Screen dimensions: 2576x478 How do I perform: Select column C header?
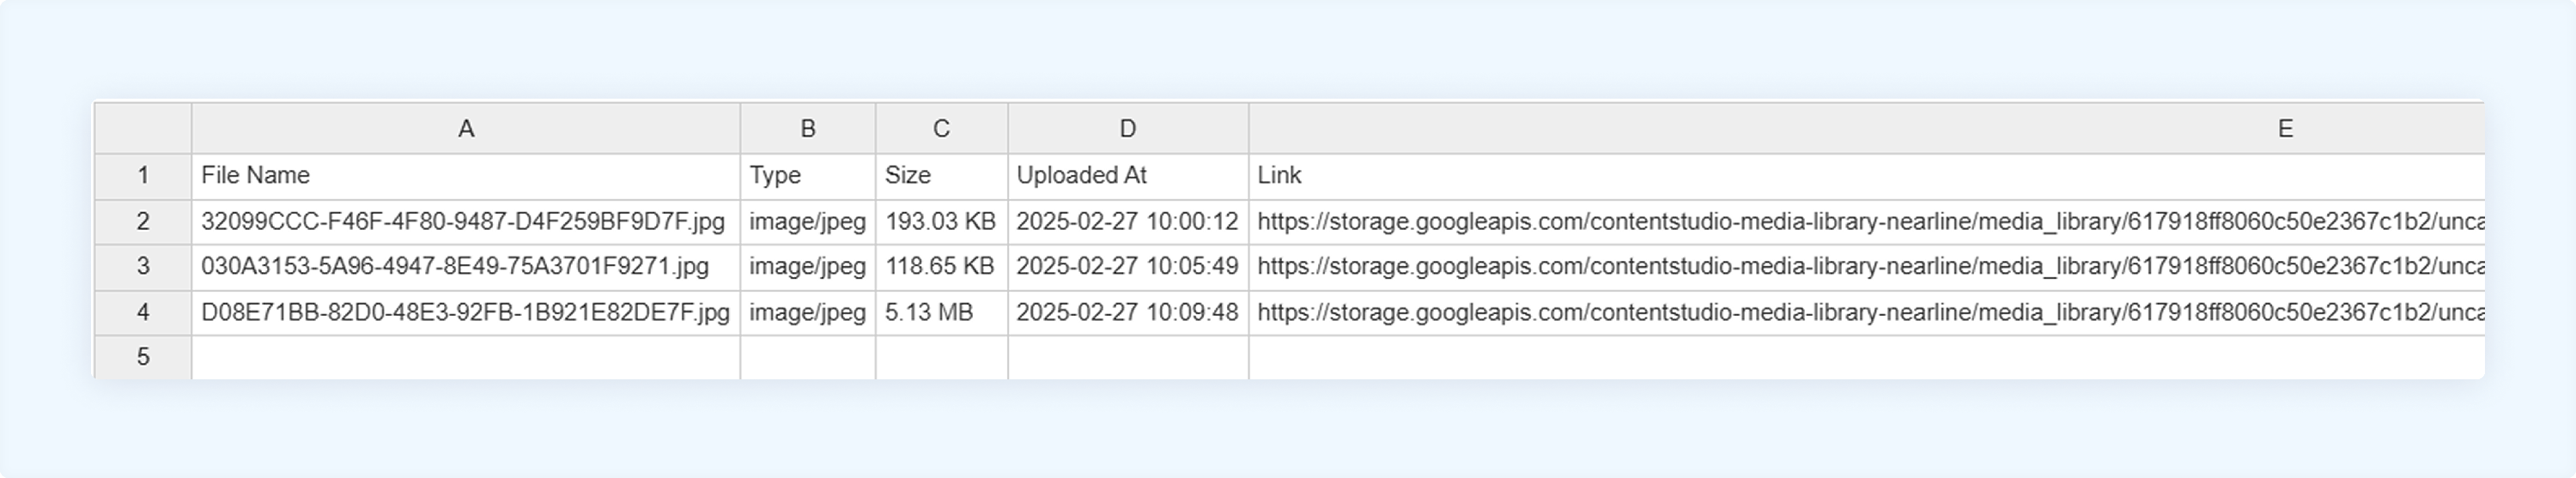tap(941, 128)
